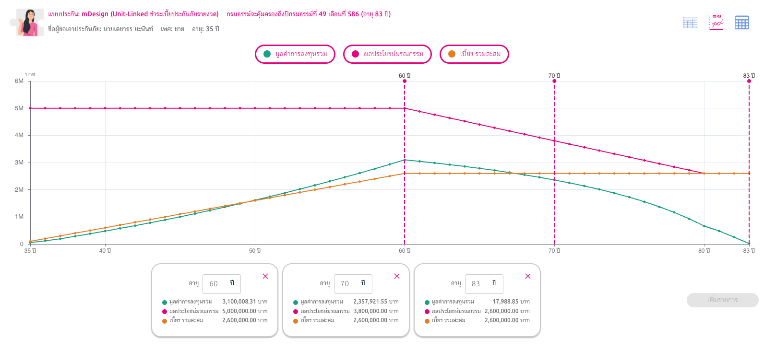The height and width of the screenshot is (350, 764).
Task: Close the age 60 detail card
Action: click(265, 276)
